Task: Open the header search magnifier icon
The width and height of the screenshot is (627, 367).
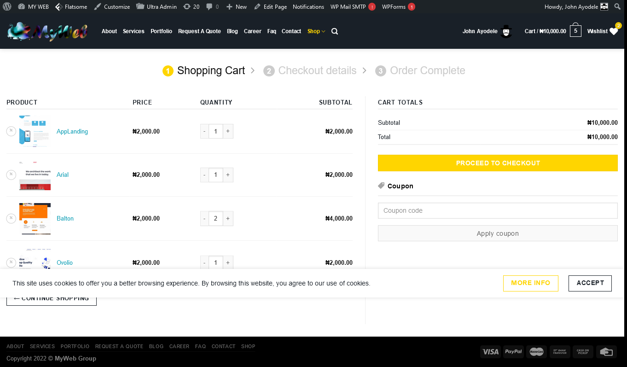Action: pyautogui.click(x=335, y=31)
